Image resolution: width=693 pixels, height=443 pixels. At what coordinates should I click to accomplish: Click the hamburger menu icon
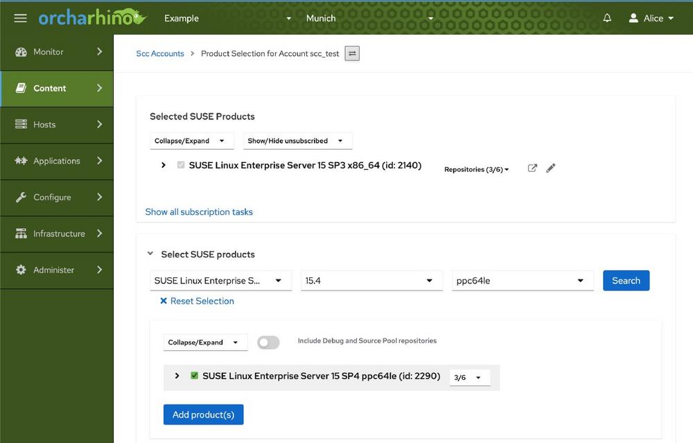pos(20,19)
